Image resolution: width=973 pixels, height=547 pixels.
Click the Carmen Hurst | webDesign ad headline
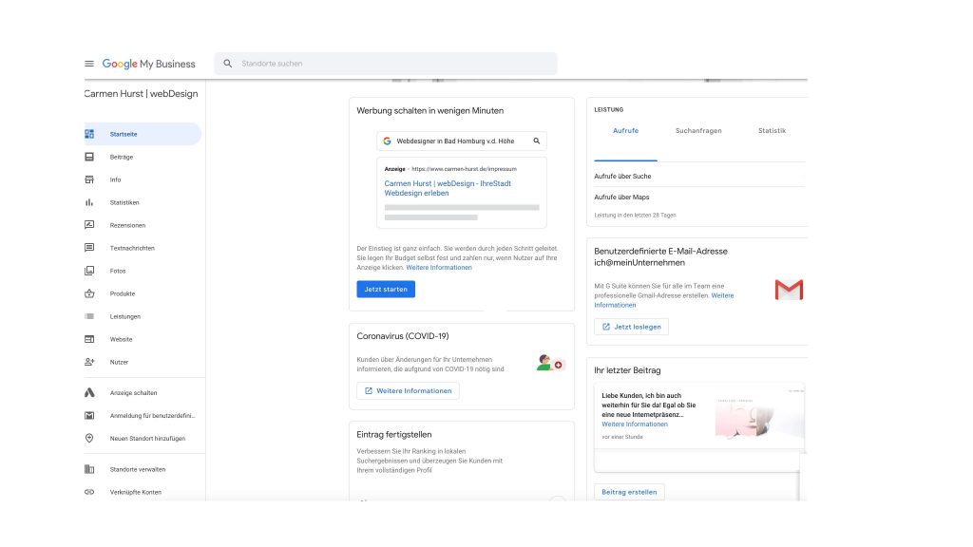(448, 189)
